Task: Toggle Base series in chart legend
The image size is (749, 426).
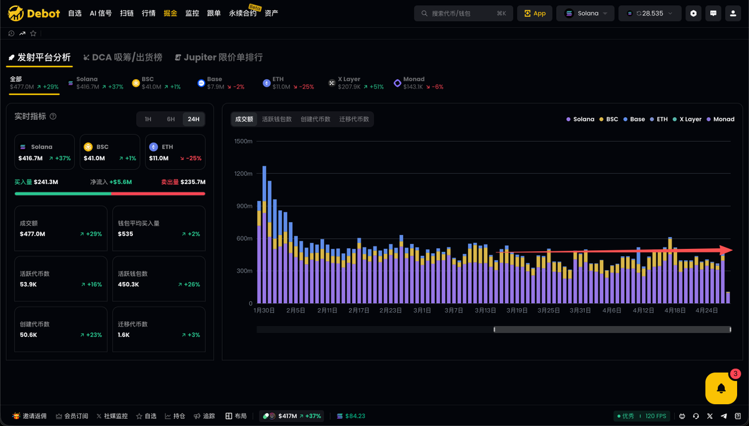Action: 634,119
